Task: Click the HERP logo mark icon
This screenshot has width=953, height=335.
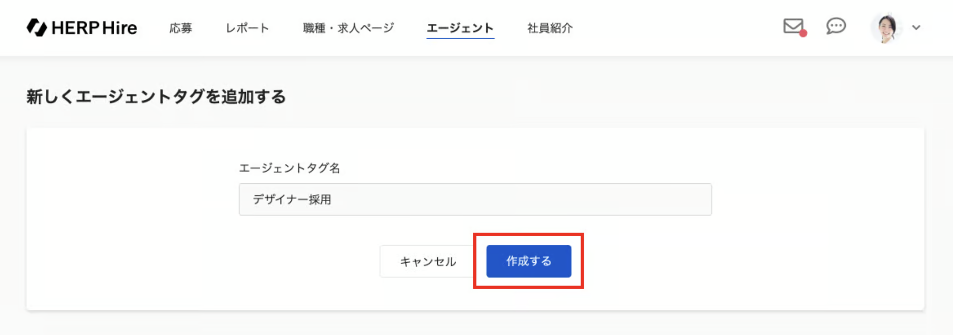Action: pyautogui.click(x=36, y=27)
